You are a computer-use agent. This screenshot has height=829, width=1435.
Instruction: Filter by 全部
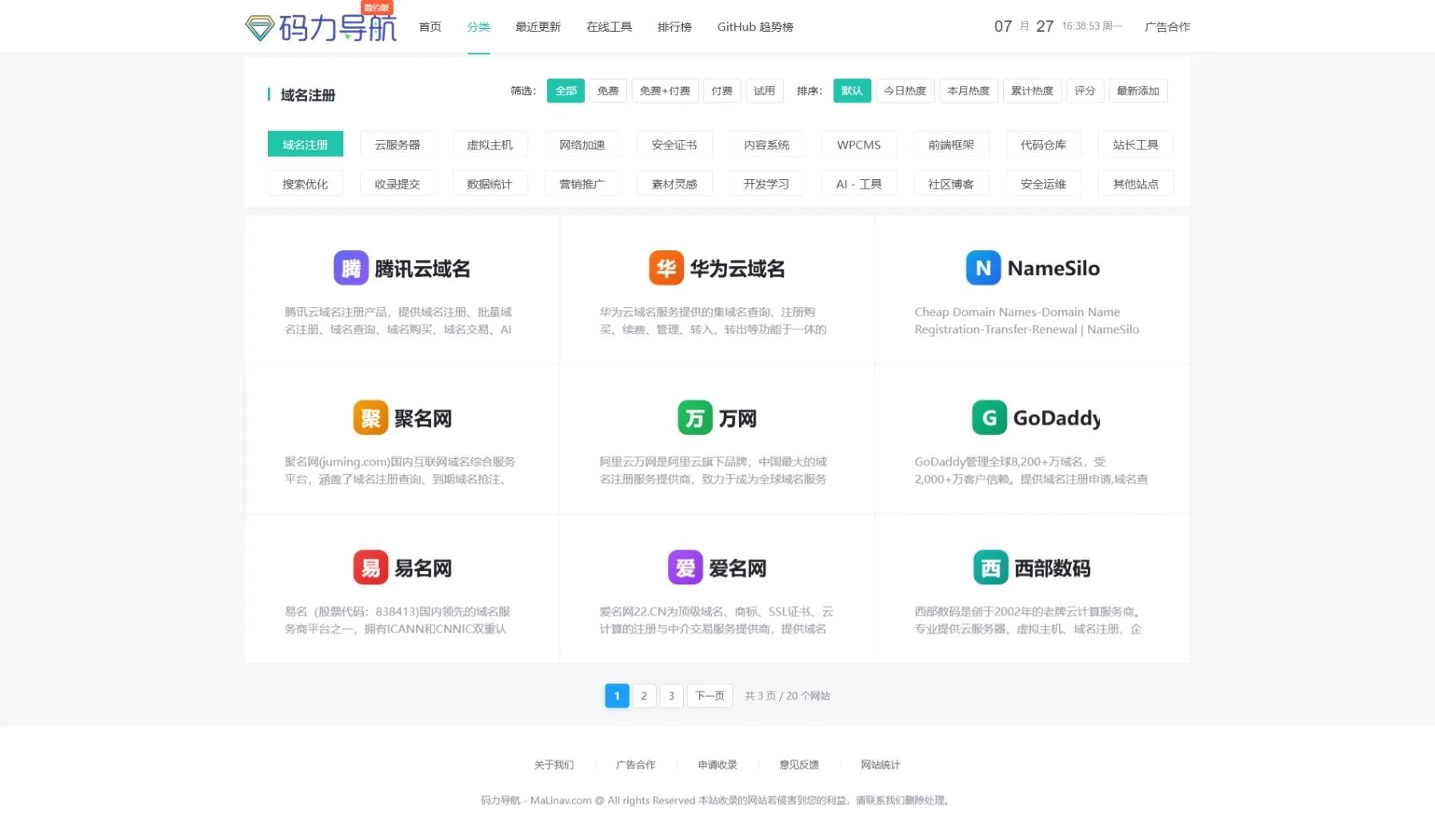pyautogui.click(x=566, y=90)
